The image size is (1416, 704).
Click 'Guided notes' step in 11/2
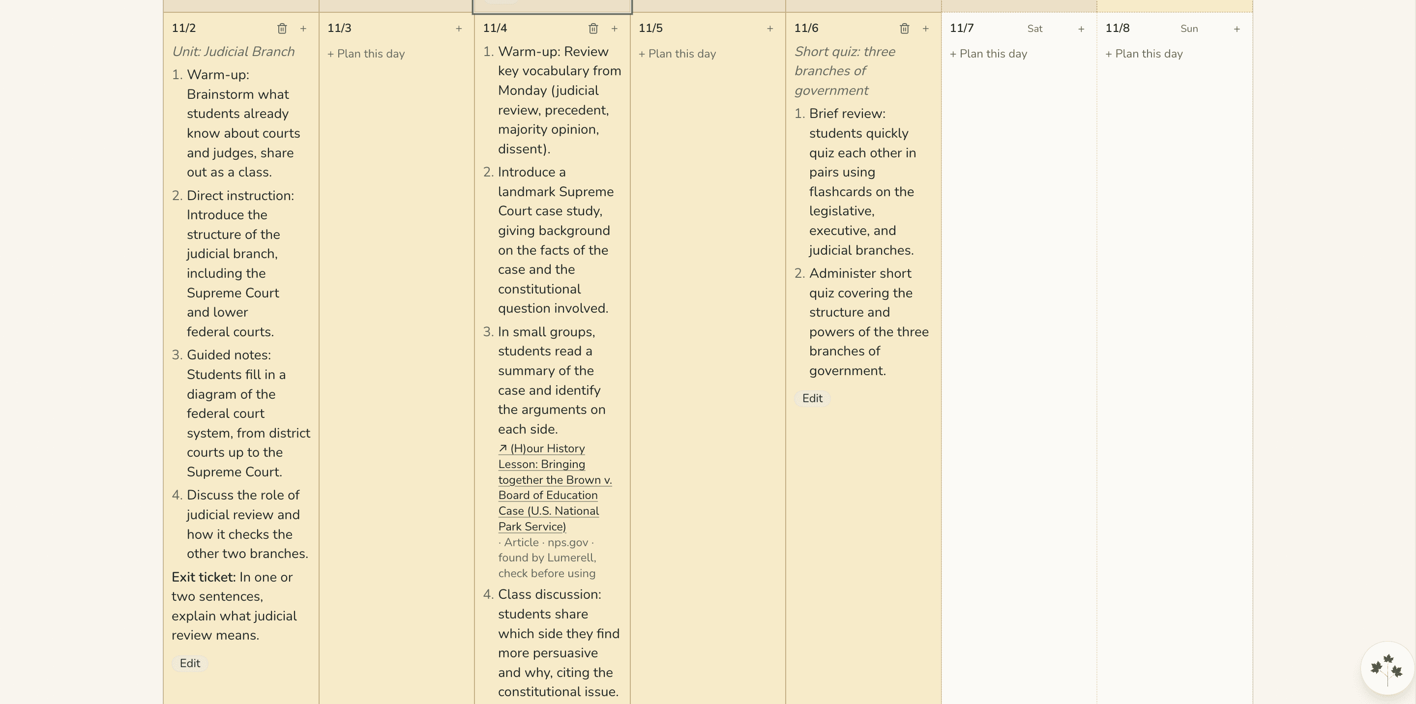(248, 413)
